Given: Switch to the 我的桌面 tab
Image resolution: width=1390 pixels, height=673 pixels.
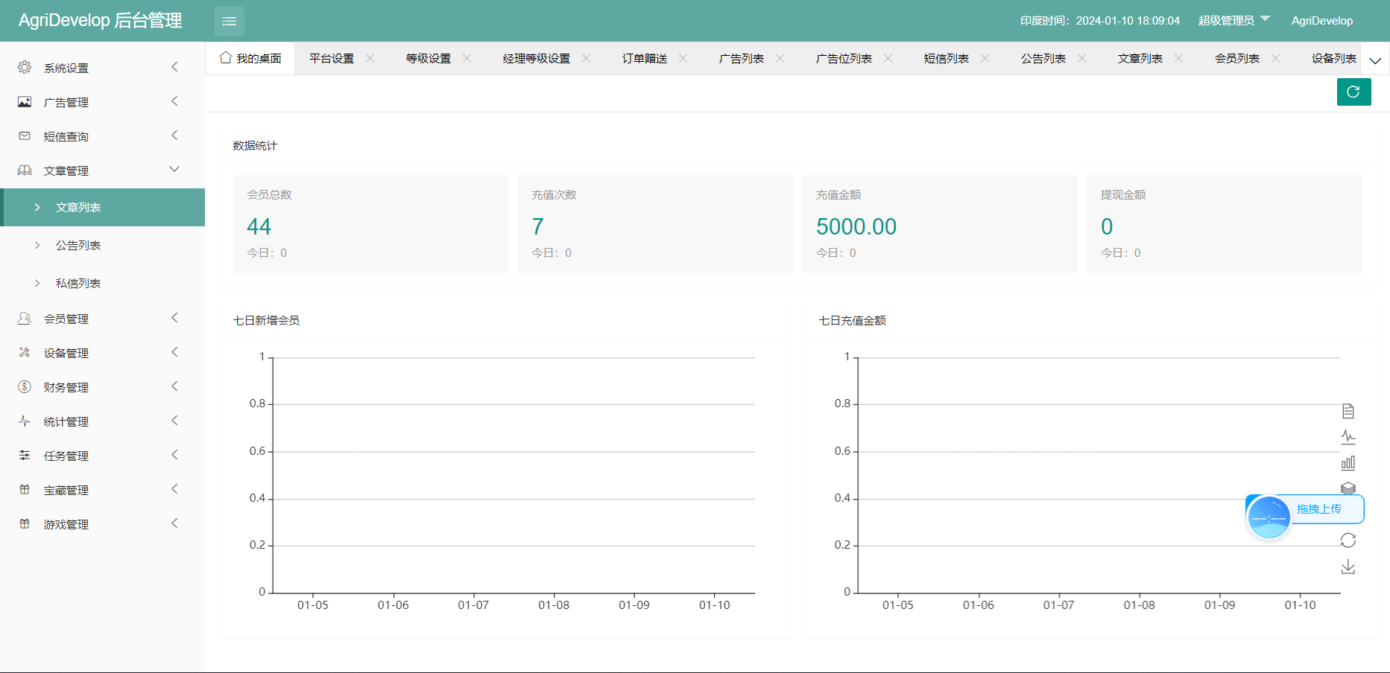Looking at the screenshot, I should click(x=250, y=58).
